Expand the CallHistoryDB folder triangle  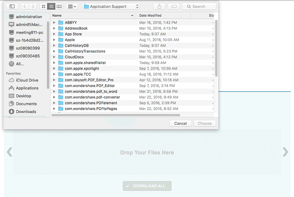tap(54, 46)
